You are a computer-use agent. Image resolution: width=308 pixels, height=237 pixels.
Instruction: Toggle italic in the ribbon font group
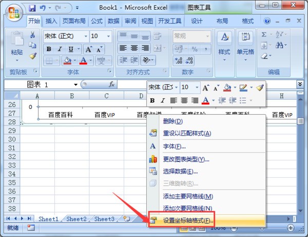pos(60,49)
